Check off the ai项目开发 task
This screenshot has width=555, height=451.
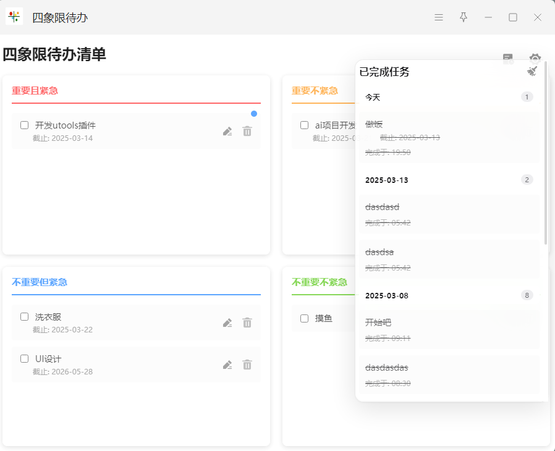[x=305, y=125]
